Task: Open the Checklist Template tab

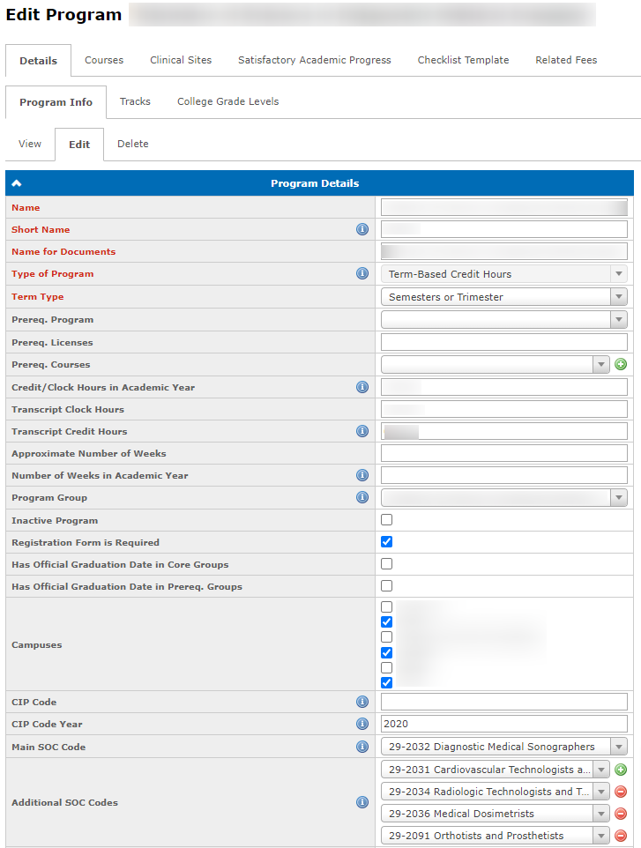Action: pos(463,60)
